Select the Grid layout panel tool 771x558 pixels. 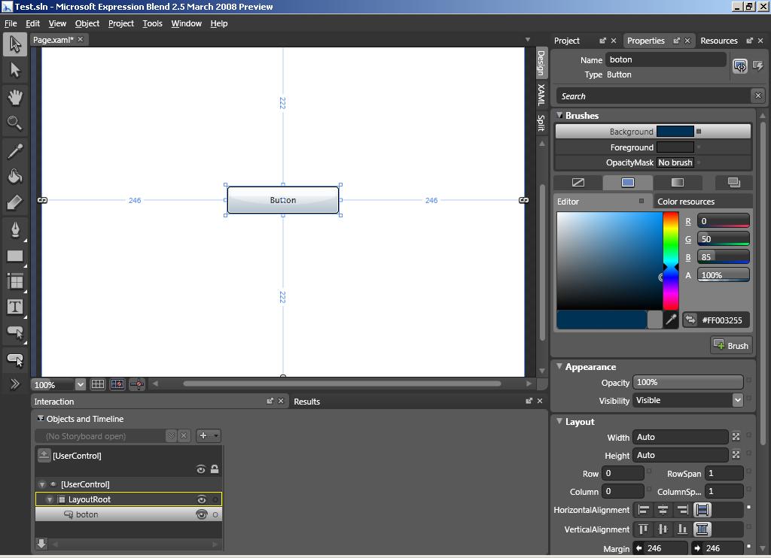click(x=15, y=281)
